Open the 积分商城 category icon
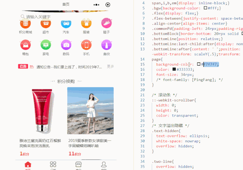The width and height of the screenshot is (243, 170). point(25,23)
